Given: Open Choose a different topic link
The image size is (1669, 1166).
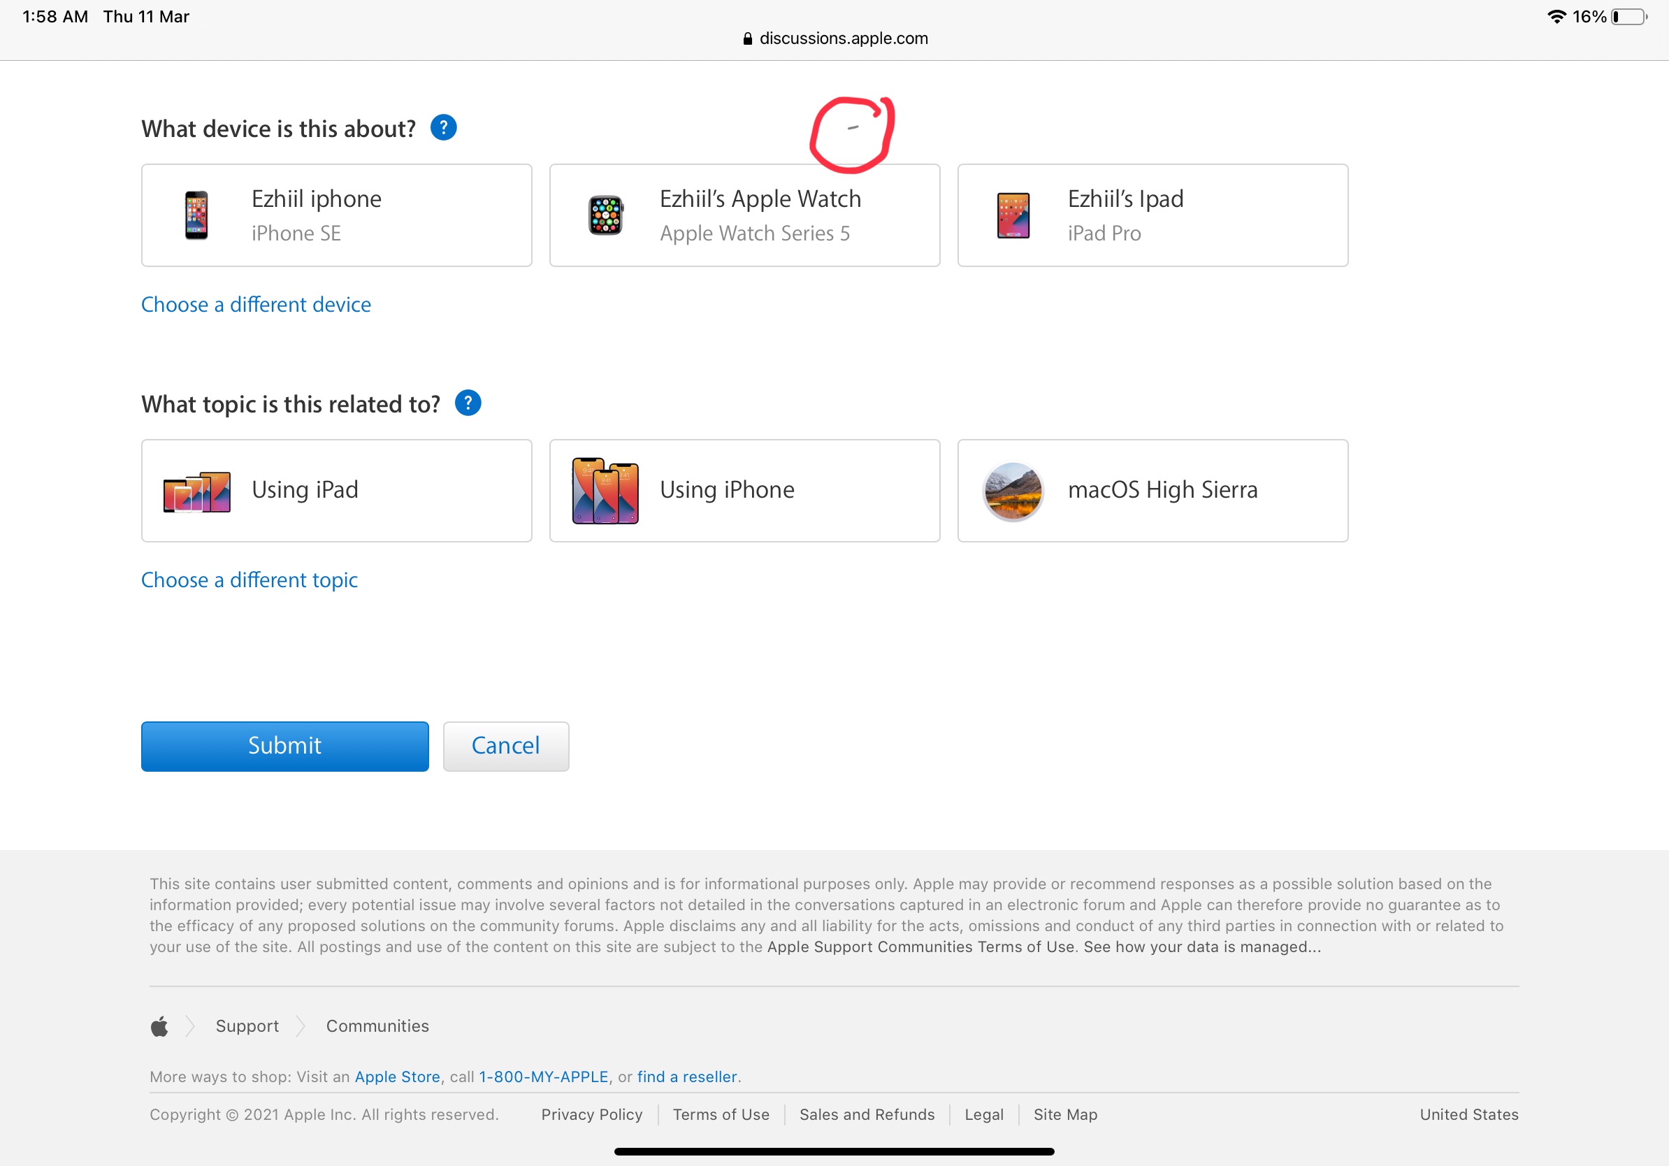Looking at the screenshot, I should (250, 580).
